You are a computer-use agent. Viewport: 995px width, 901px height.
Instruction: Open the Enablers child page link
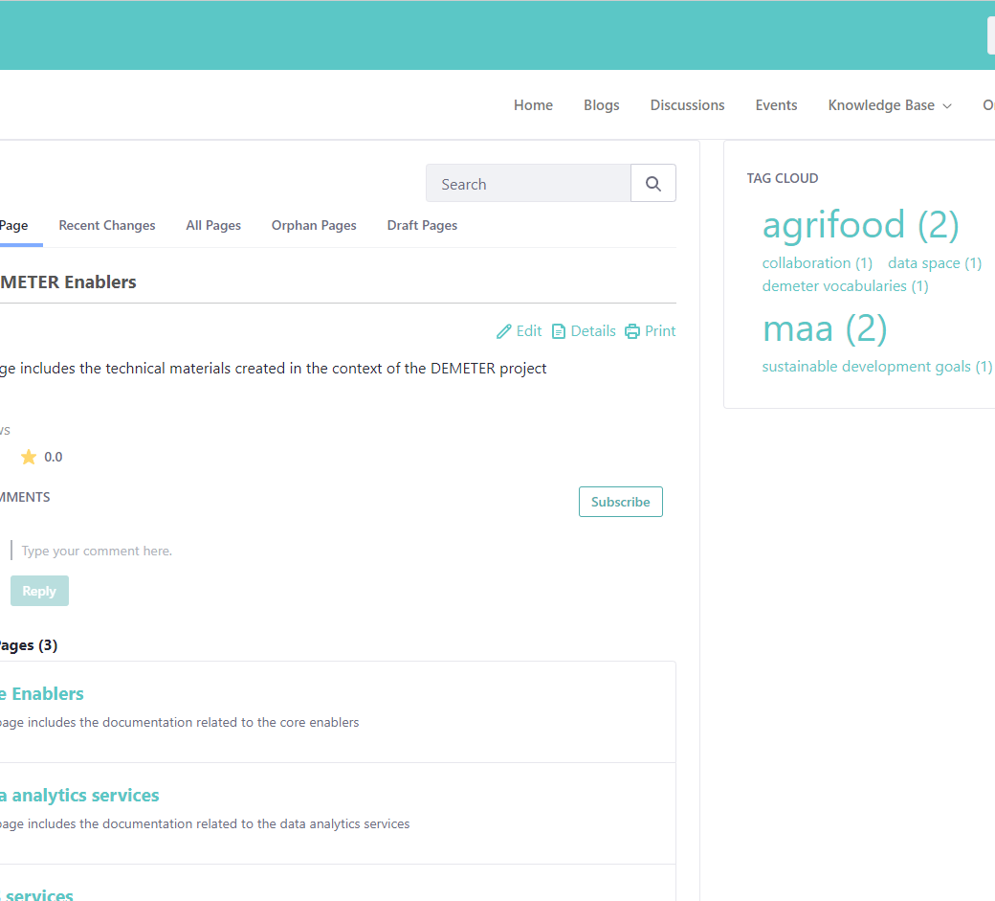coord(42,694)
